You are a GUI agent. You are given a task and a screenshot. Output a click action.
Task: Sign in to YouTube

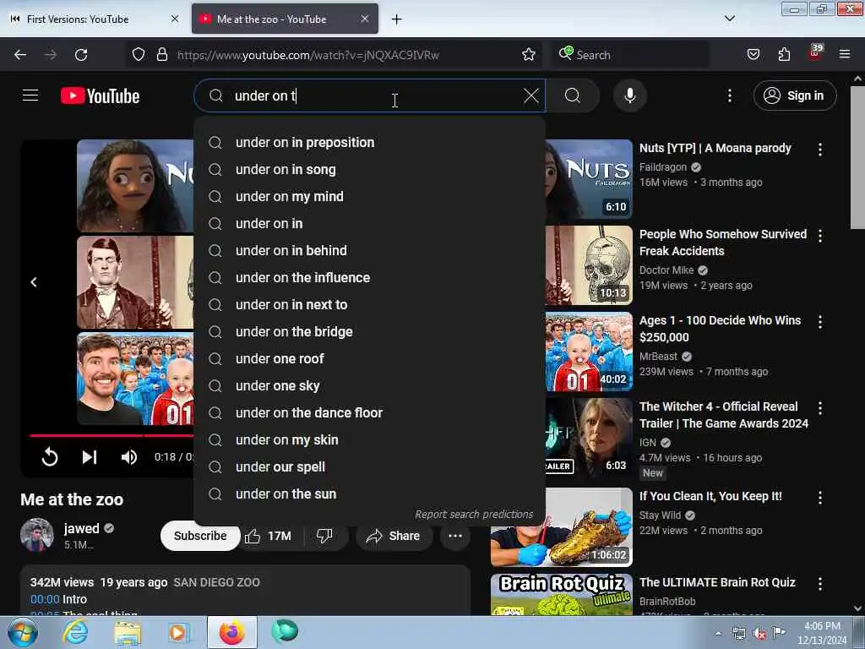pos(794,95)
